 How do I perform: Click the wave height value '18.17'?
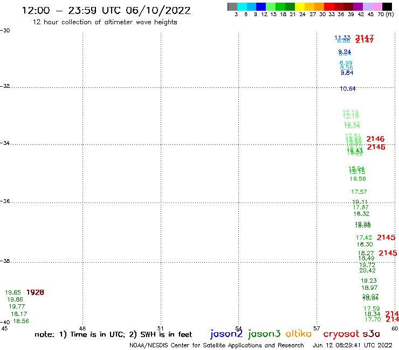pos(19,314)
